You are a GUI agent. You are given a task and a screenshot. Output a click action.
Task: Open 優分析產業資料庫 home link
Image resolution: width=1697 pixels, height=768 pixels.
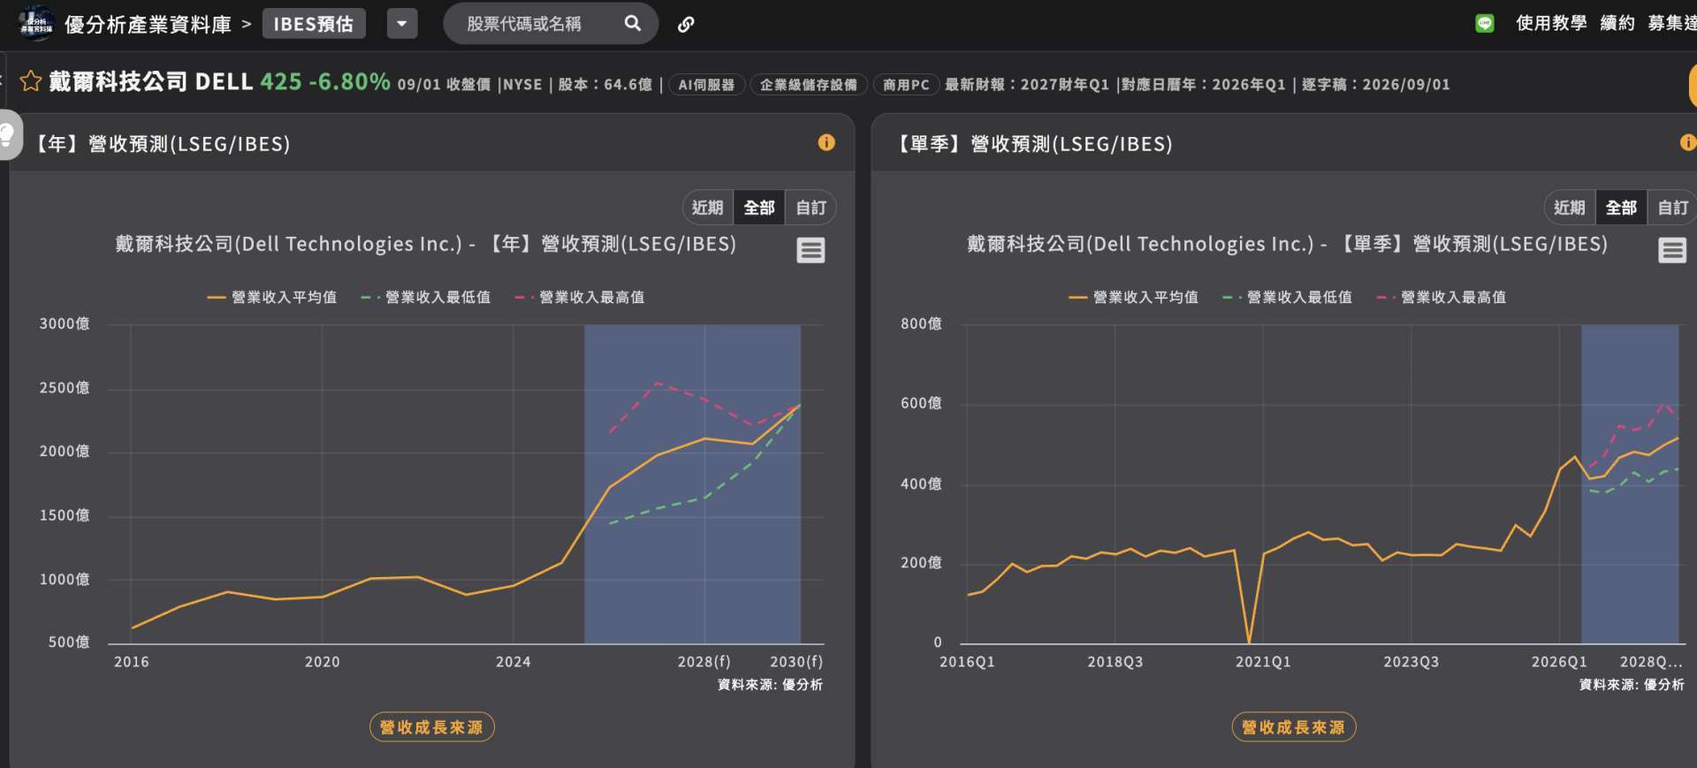(148, 24)
